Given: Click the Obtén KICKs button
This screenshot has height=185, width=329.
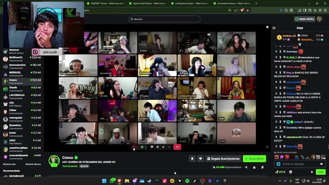Looking at the screenshot, I should click(305, 19).
